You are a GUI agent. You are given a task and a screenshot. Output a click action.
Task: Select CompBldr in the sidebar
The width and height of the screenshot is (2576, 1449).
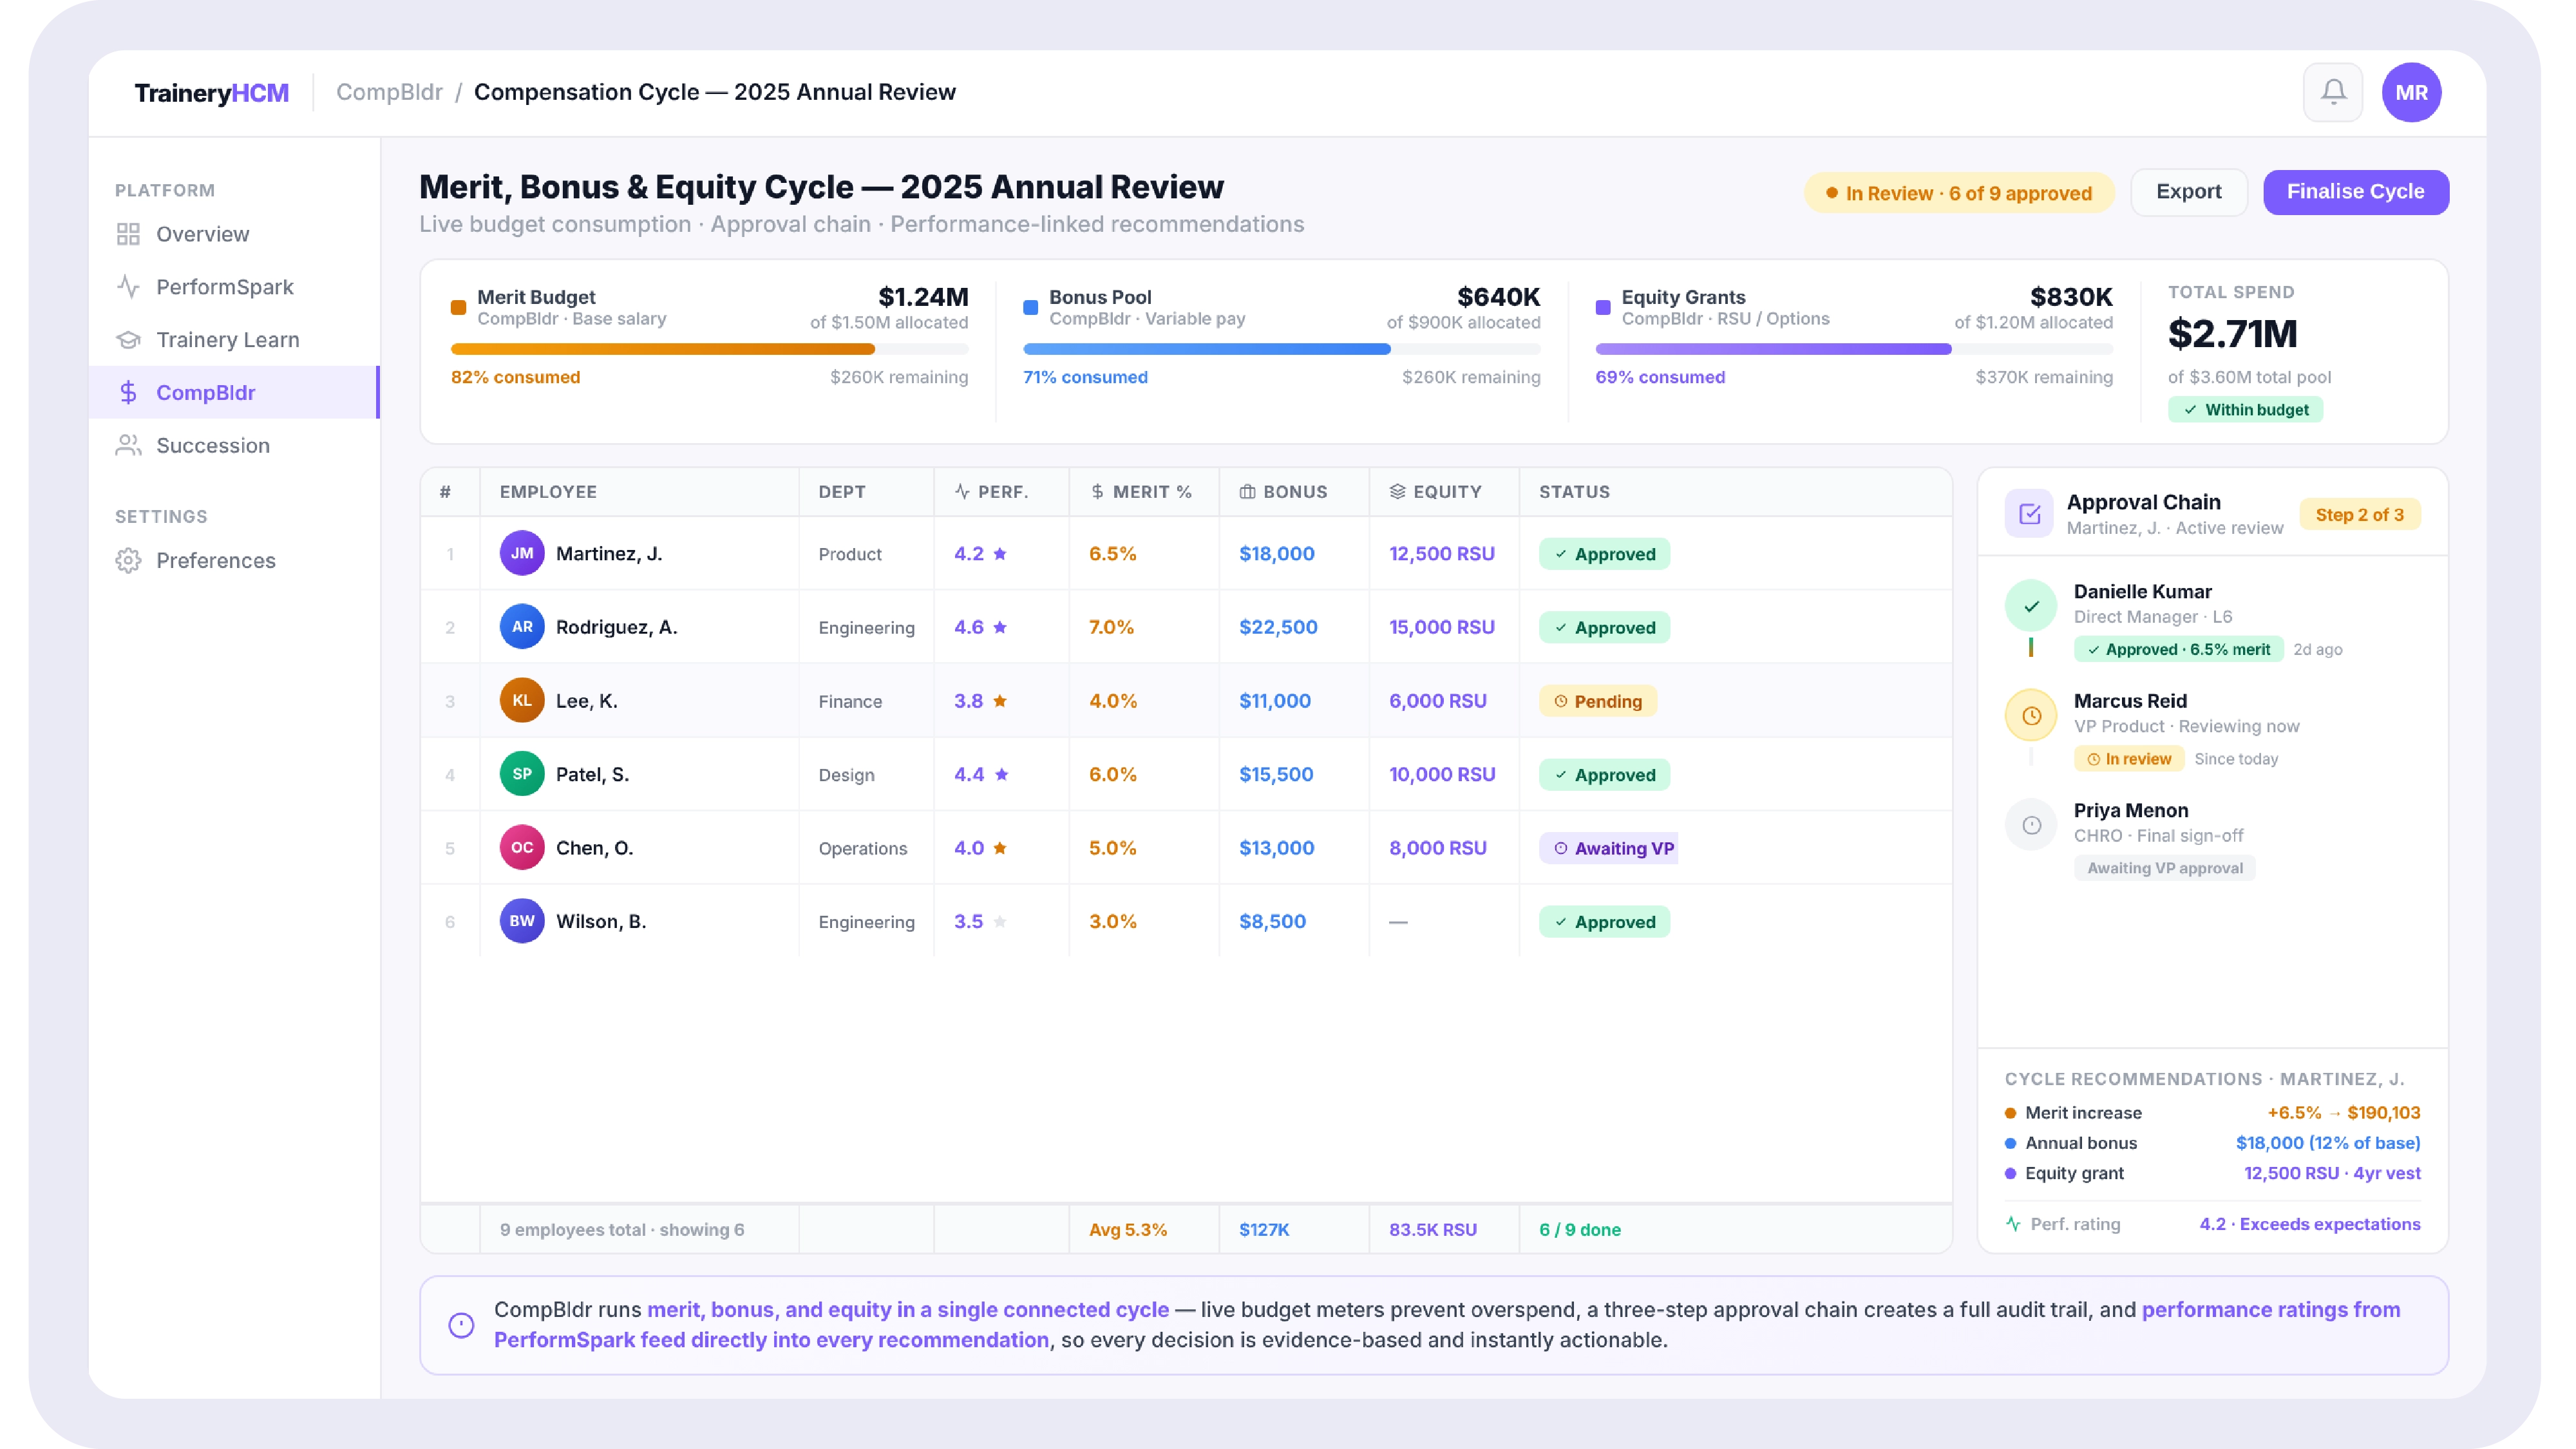[x=234, y=393]
